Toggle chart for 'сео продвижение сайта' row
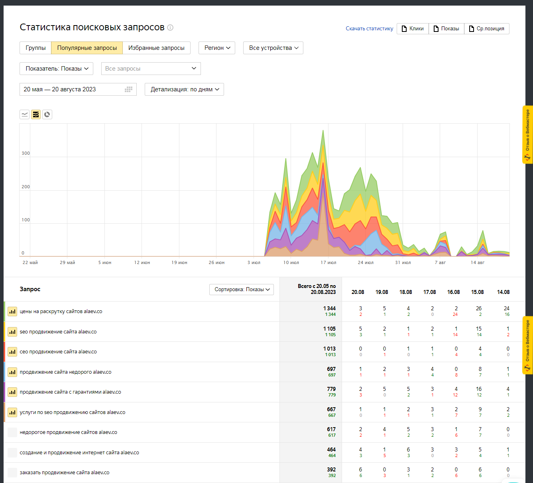 12,352
